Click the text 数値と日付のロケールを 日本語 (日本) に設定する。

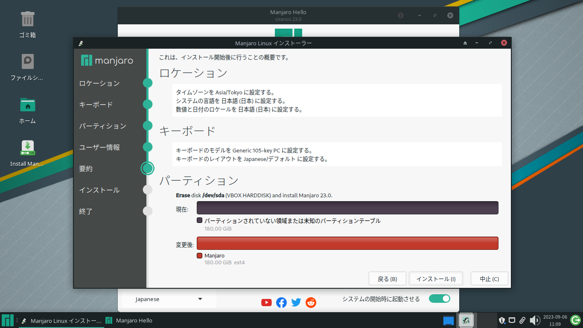pyautogui.click(x=239, y=109)
